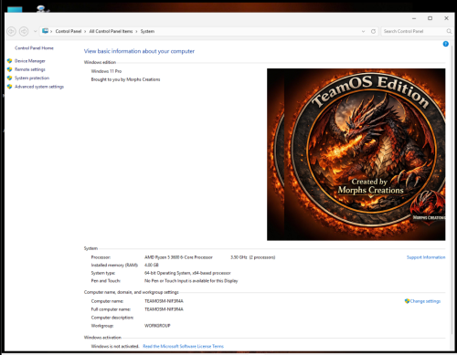This screenshot has height=355, width=457.
Task: Click the computer icon in address bar
Action: click(45, 31)
